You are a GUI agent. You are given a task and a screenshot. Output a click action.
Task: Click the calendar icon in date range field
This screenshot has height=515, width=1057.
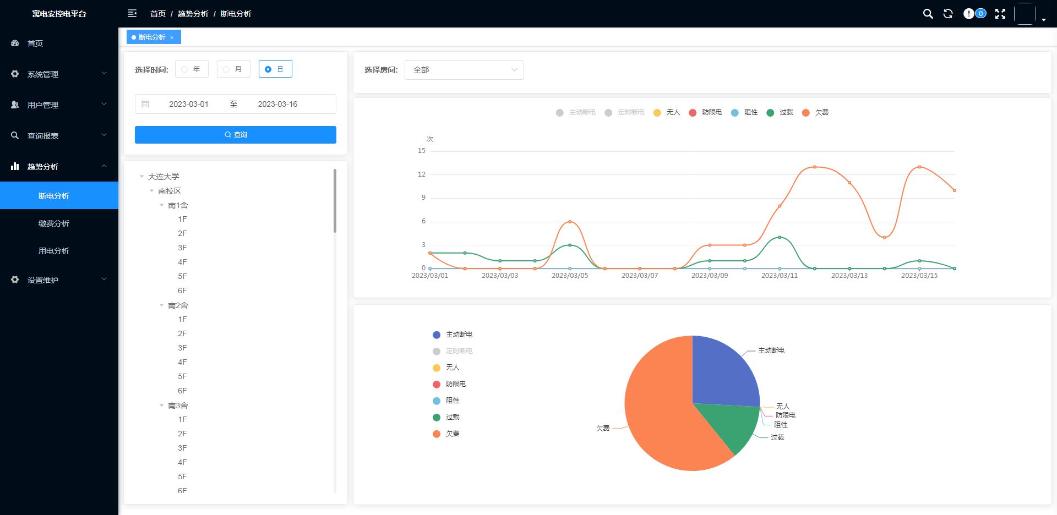[x=145, y=104]
